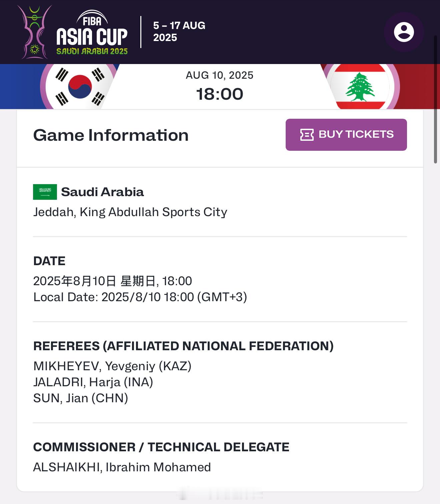Select the AUG 10, 2025 match date
The width and height of the screenshot is (440, 504).
click(x=219, y=75)
